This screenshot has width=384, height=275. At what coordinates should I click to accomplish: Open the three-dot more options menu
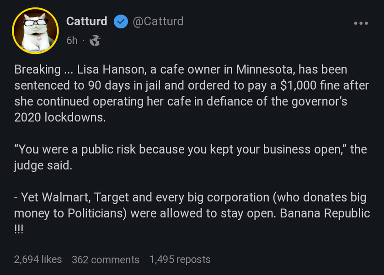click(361, 23)
